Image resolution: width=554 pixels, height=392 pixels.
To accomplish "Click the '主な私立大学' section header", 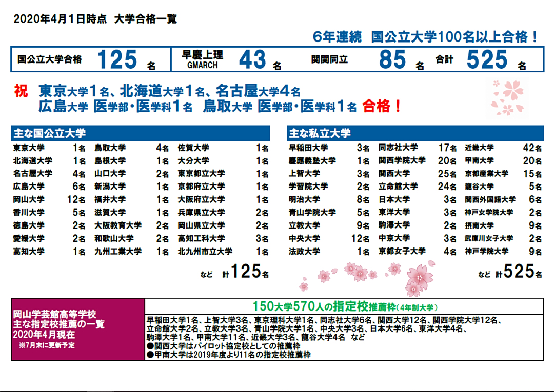I will (415, 133).
